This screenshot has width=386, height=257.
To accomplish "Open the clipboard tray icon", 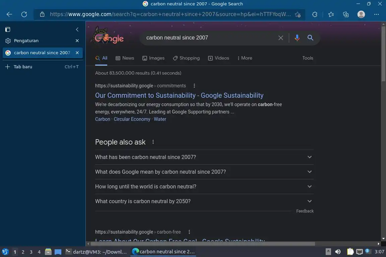I will pyautogui.click(x=350, y=252).
